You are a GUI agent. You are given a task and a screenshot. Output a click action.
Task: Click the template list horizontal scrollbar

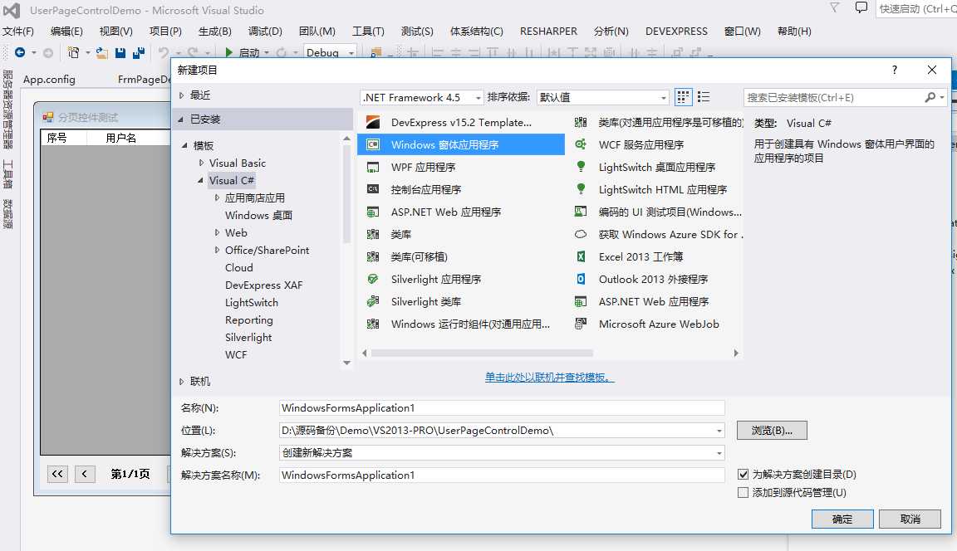482,353
